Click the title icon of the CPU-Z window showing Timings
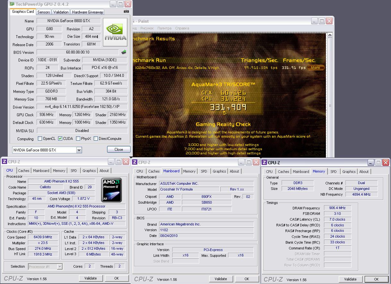The width and height of the screenshot is (391, 284). [x=264, y=163]
